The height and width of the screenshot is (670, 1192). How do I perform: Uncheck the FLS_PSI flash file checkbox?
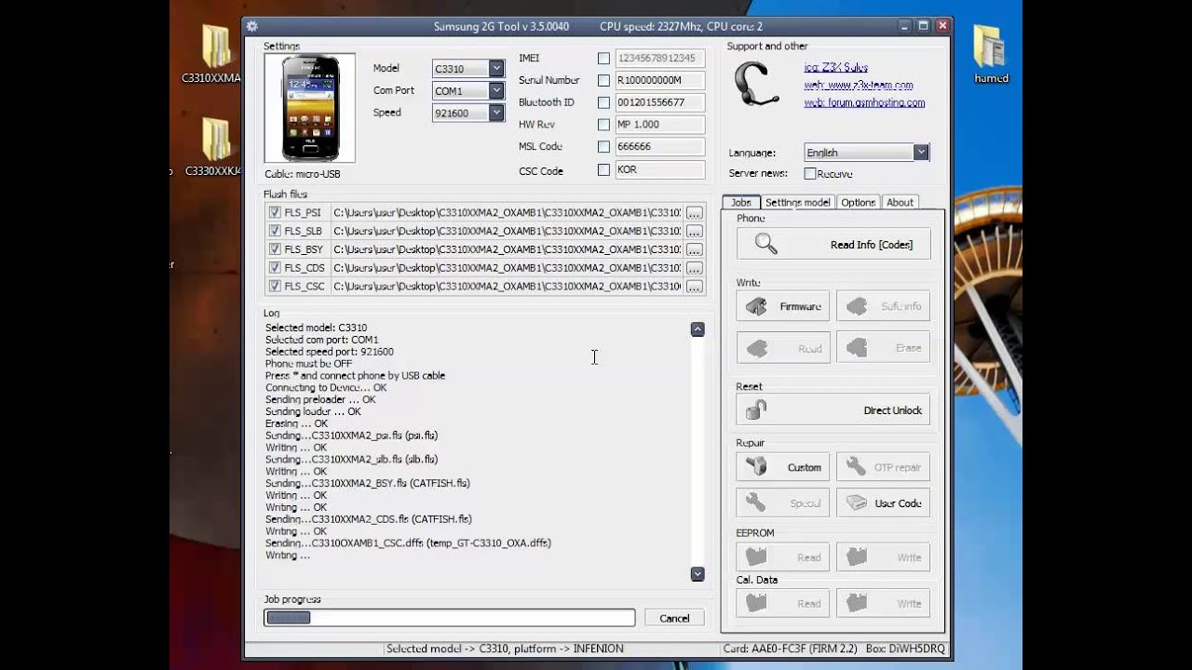click(x=275, y=212)
